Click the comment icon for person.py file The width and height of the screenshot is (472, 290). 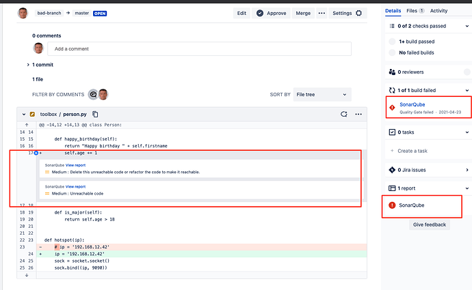coord(344,114)
